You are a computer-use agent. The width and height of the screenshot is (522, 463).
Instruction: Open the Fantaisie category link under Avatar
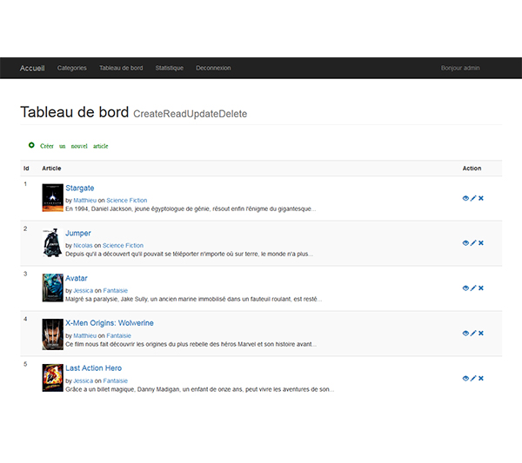tap(118, 291)
